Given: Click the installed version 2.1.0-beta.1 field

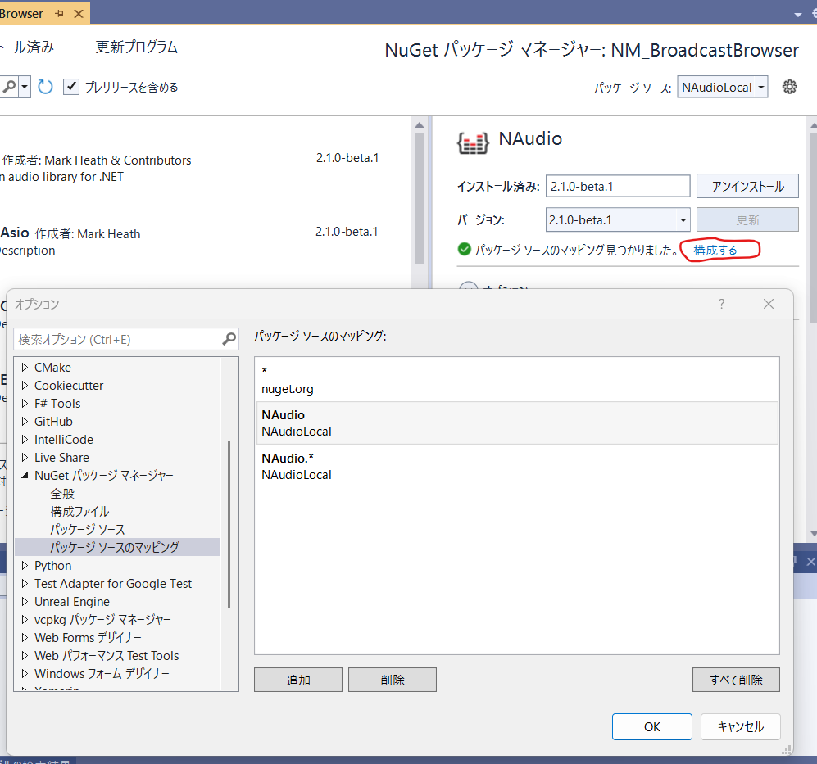Looking at the screenshot, I should coord(618,187).
